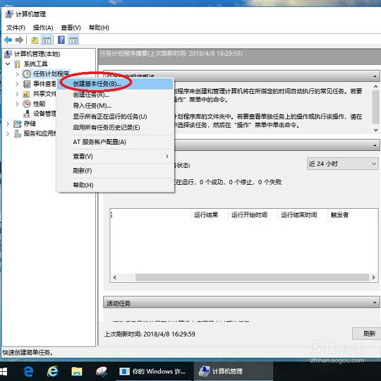The width and height of the screenshot is (381, 381).
Task: Expand the 任务计划程序 tree node
Action: pos(17,74)
